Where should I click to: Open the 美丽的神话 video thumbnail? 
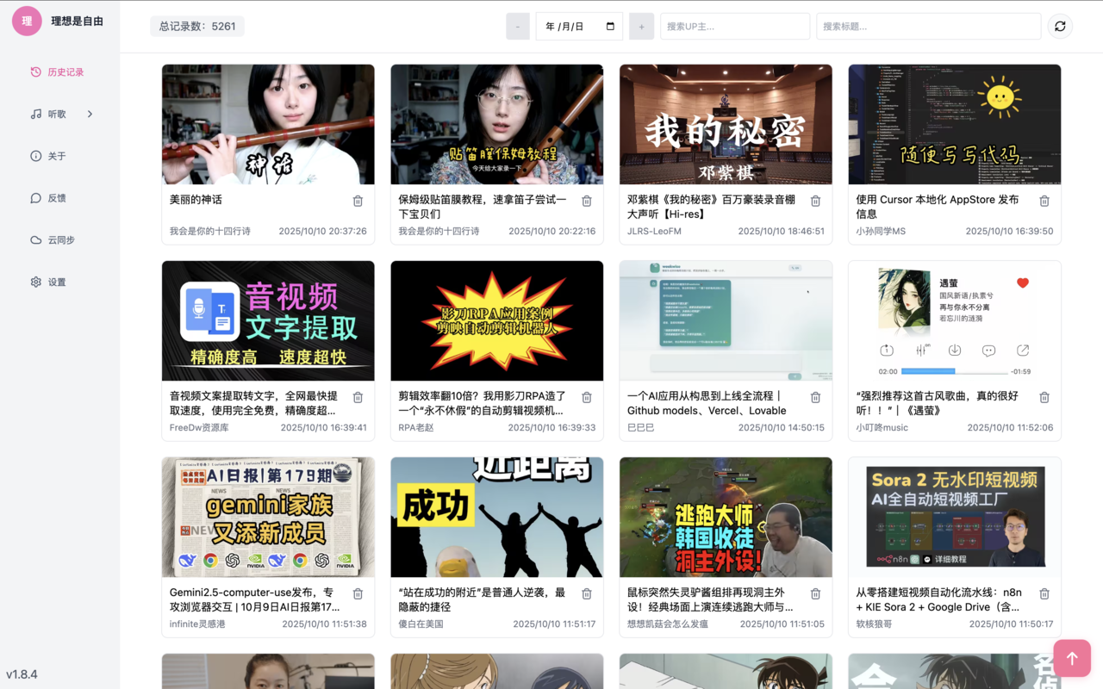tap(268, 124)
